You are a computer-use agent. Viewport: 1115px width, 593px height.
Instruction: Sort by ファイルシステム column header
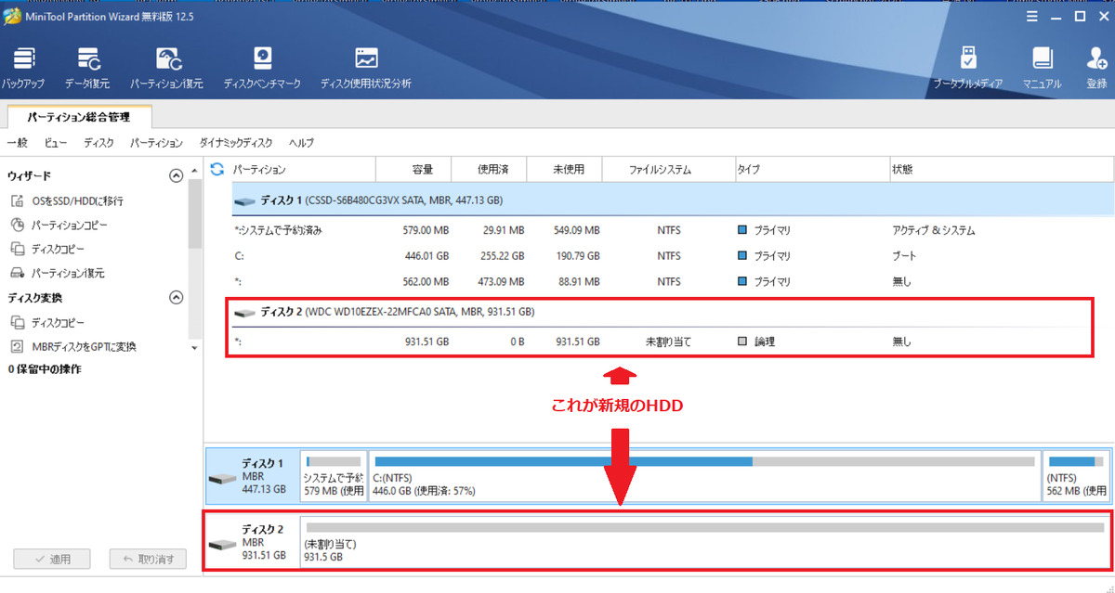[669, 170]
